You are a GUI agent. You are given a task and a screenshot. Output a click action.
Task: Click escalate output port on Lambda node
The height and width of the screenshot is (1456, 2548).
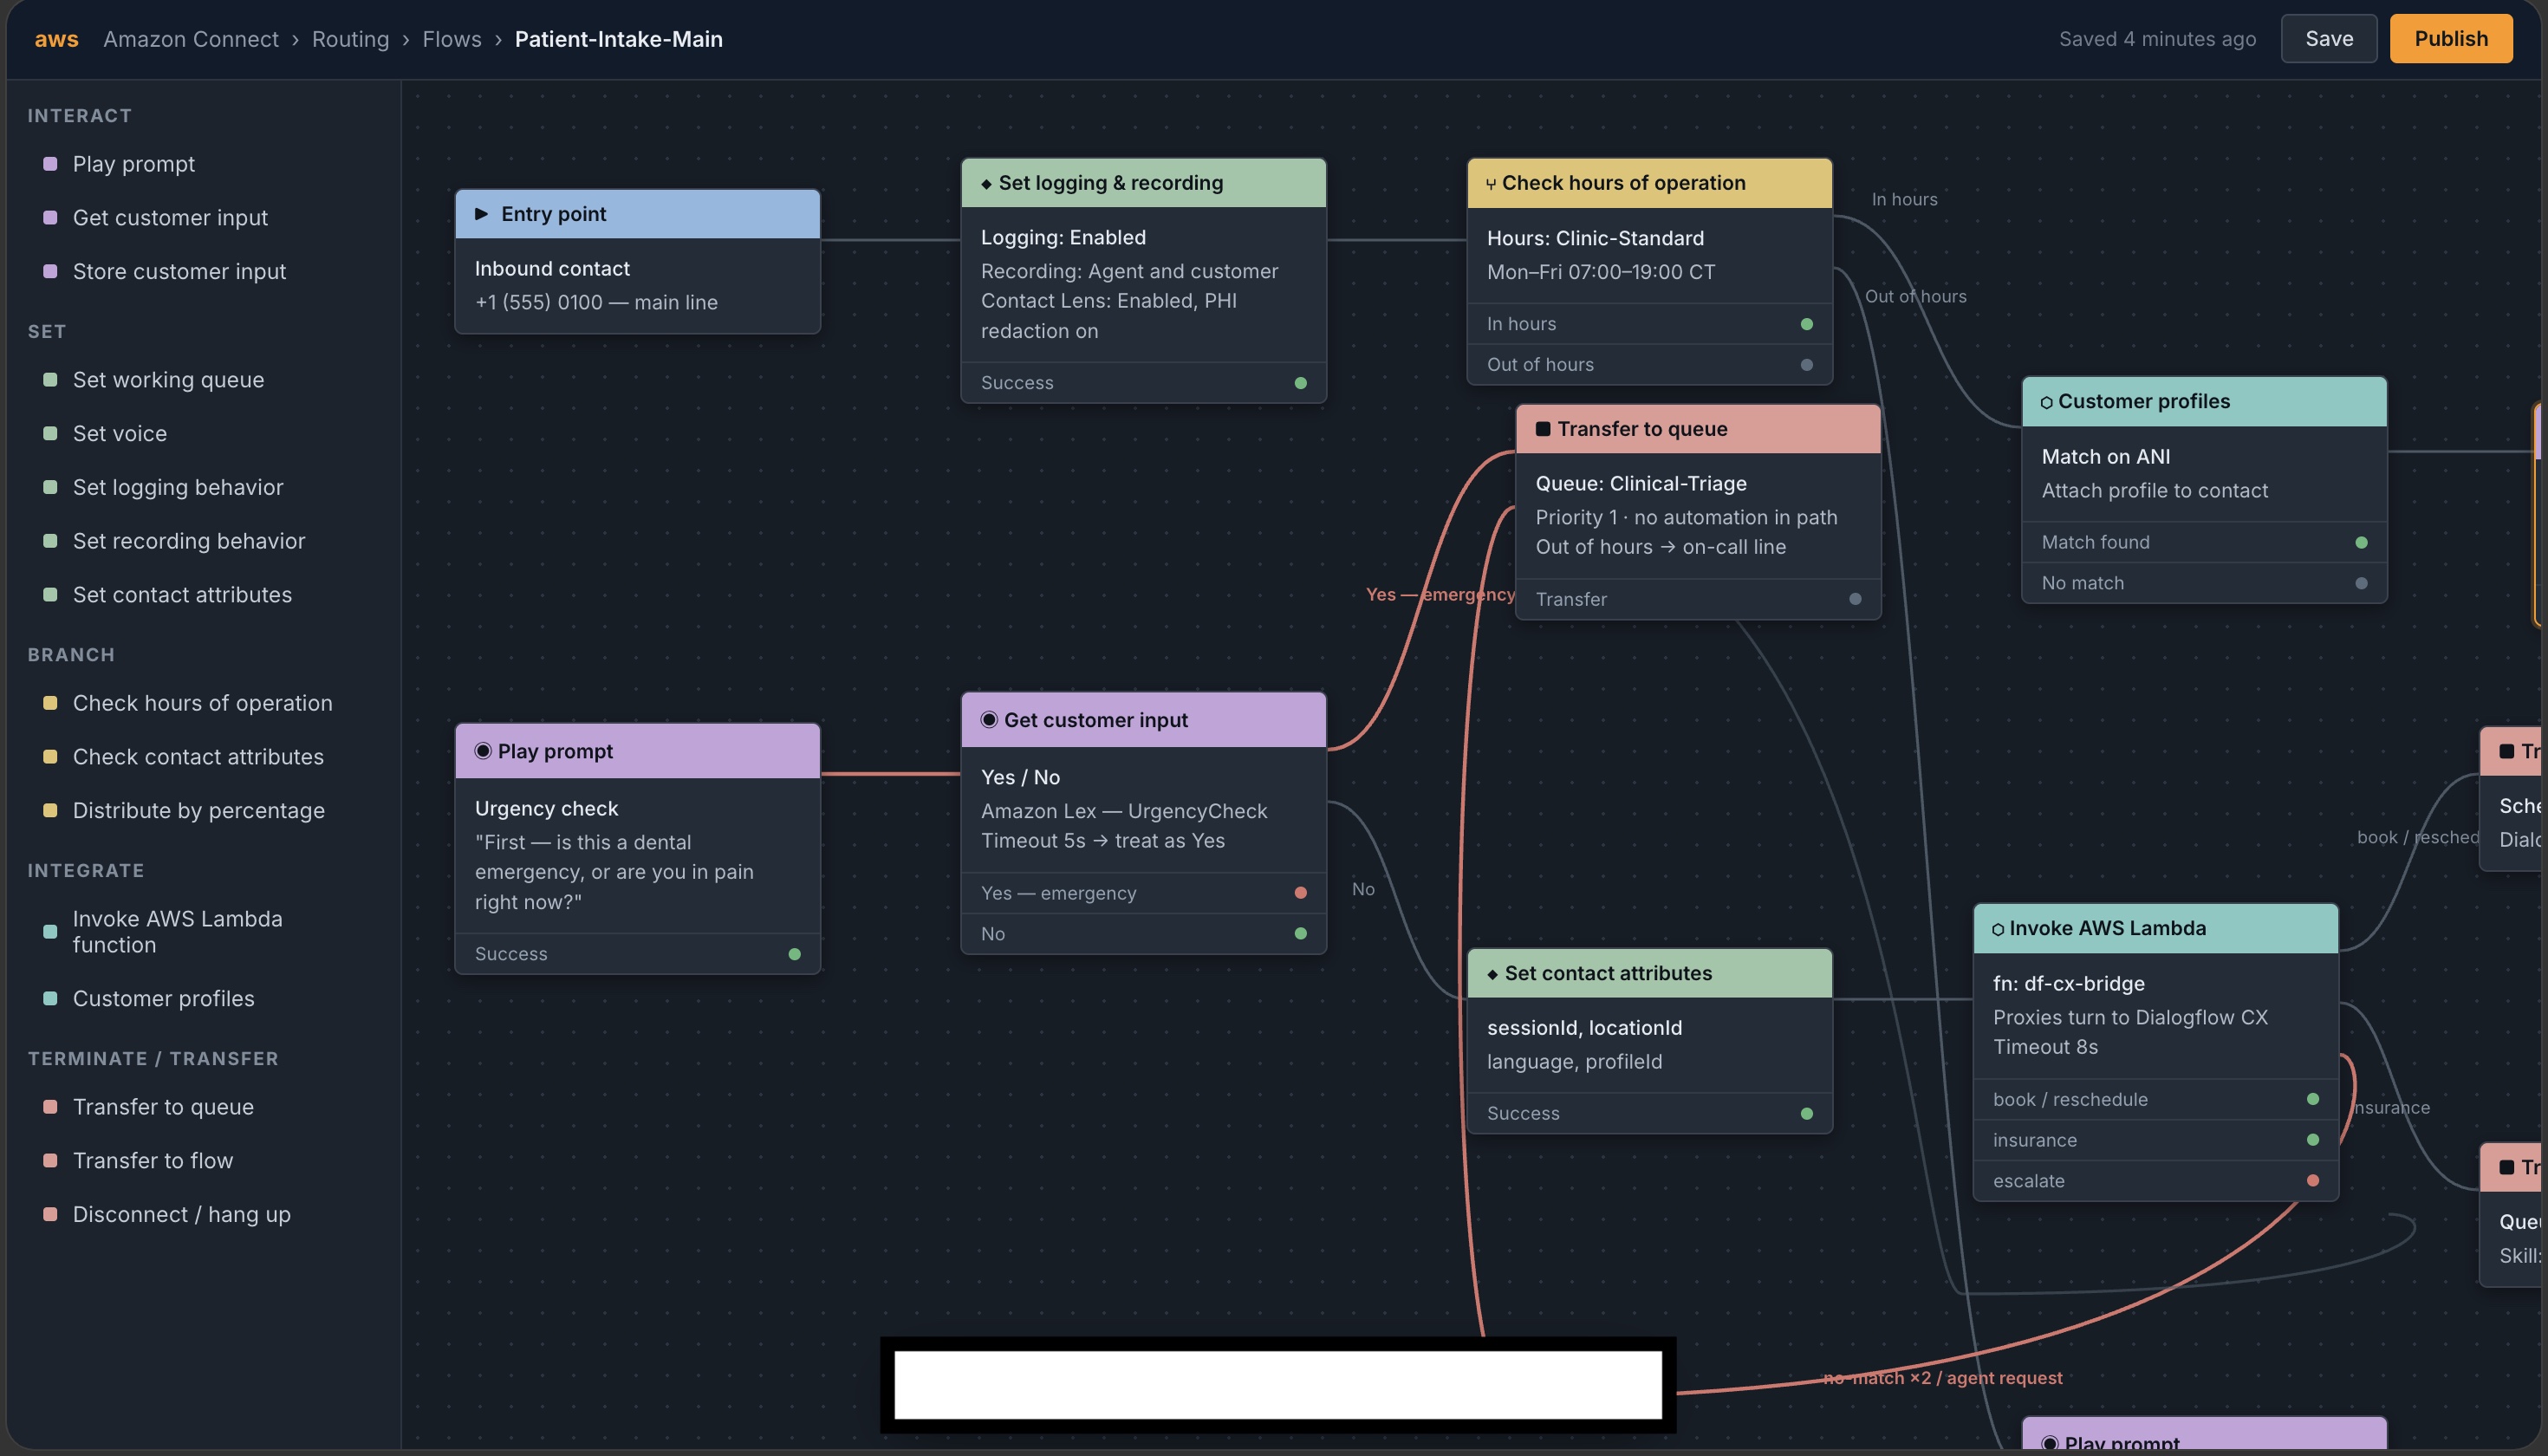coord(2312,1181)
